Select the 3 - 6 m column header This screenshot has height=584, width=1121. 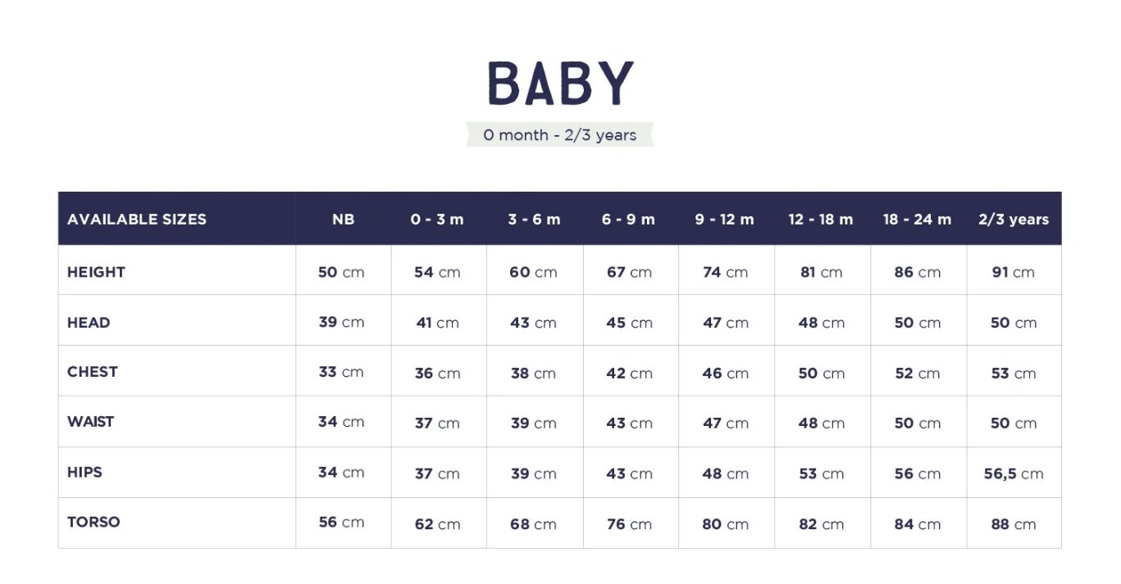point(534,220)
